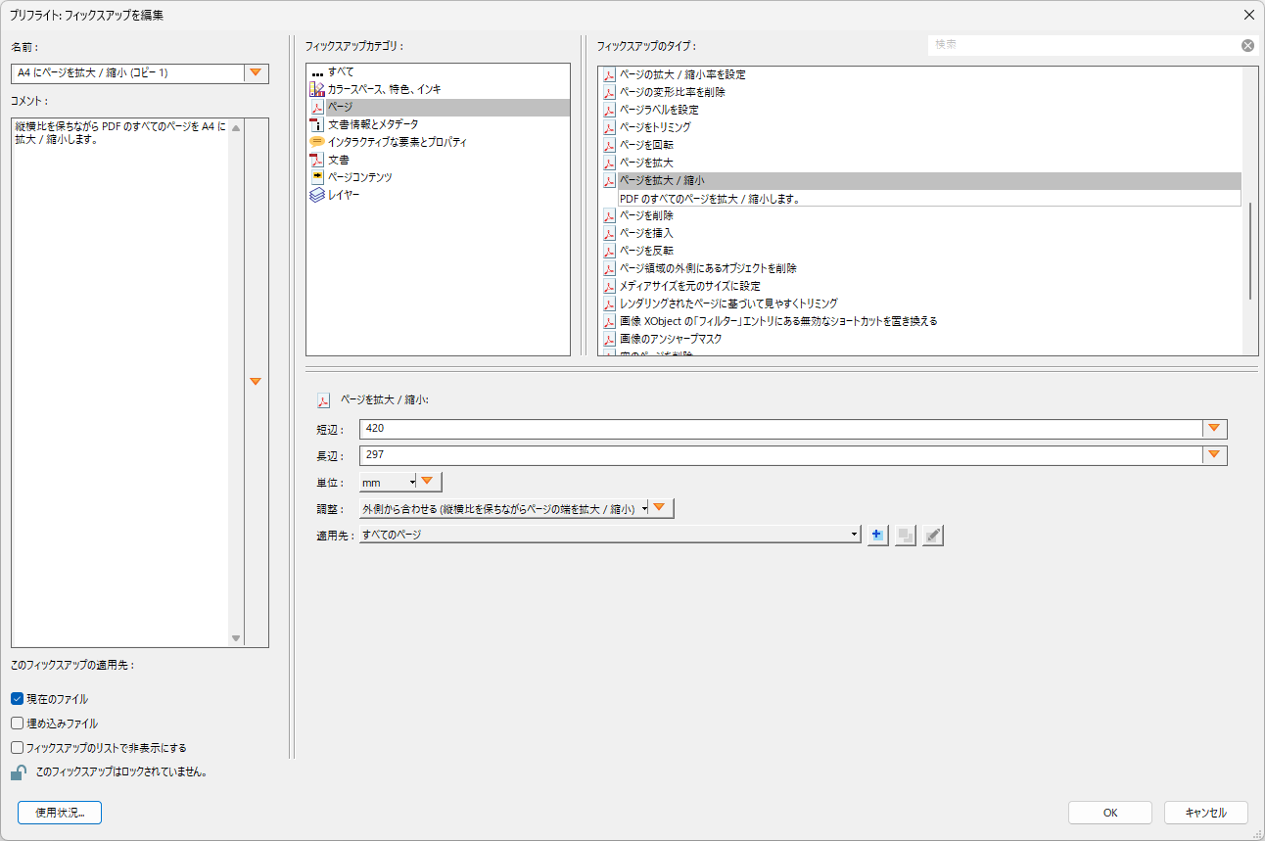1265x841 pixels.
Task: Confirm the dialog with OK
Action: click(1109, 813)
